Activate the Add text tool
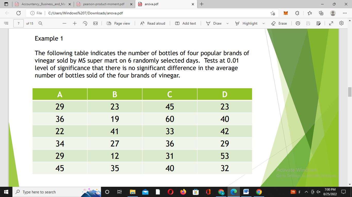Image resolution: width=352 pixels, height=197 pixels. 186,23
